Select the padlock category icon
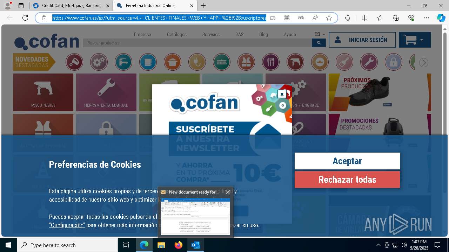The height and width of the screenshot is (252, 449). (394, 62)
